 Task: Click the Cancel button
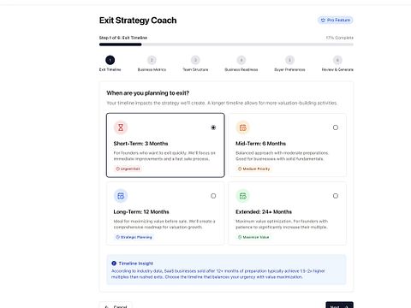[116, 305]
